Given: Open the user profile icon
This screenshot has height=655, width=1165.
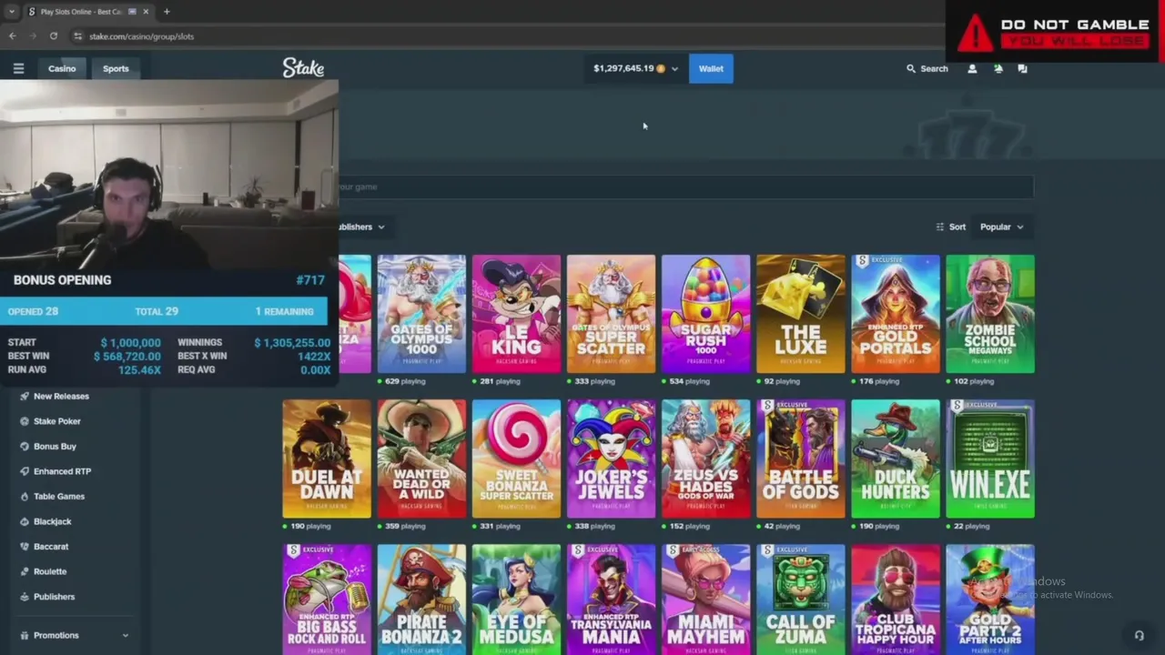Looking at the screenshot, I should [x=972, y=68].
